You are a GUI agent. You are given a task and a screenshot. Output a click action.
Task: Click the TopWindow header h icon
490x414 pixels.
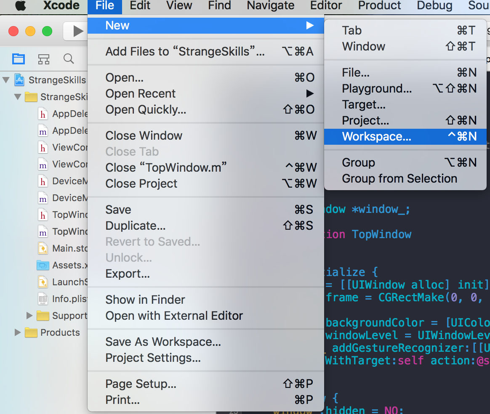click(43, 215)
